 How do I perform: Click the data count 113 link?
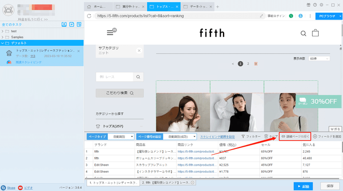pos(33,56)
